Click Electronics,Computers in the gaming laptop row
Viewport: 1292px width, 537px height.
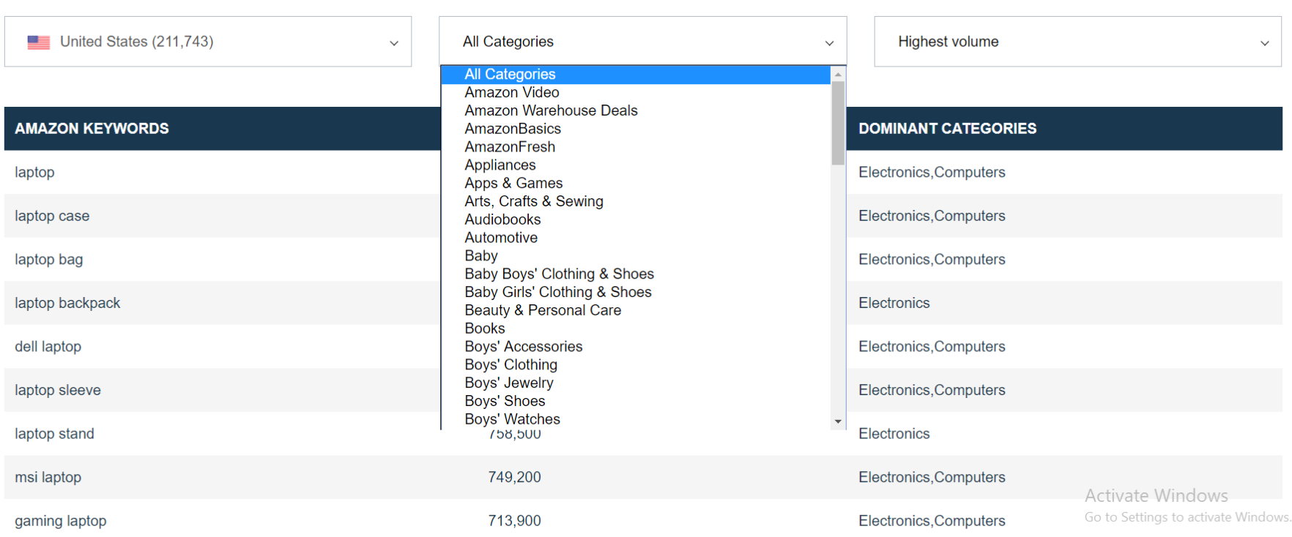pos(932,521)
